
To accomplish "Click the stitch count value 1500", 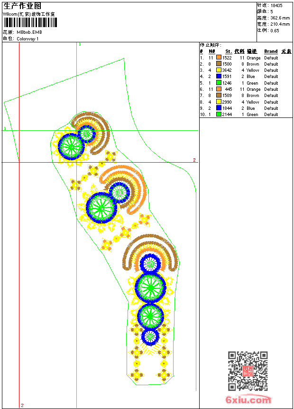I will pyautogui.click(x=227, y=64).
